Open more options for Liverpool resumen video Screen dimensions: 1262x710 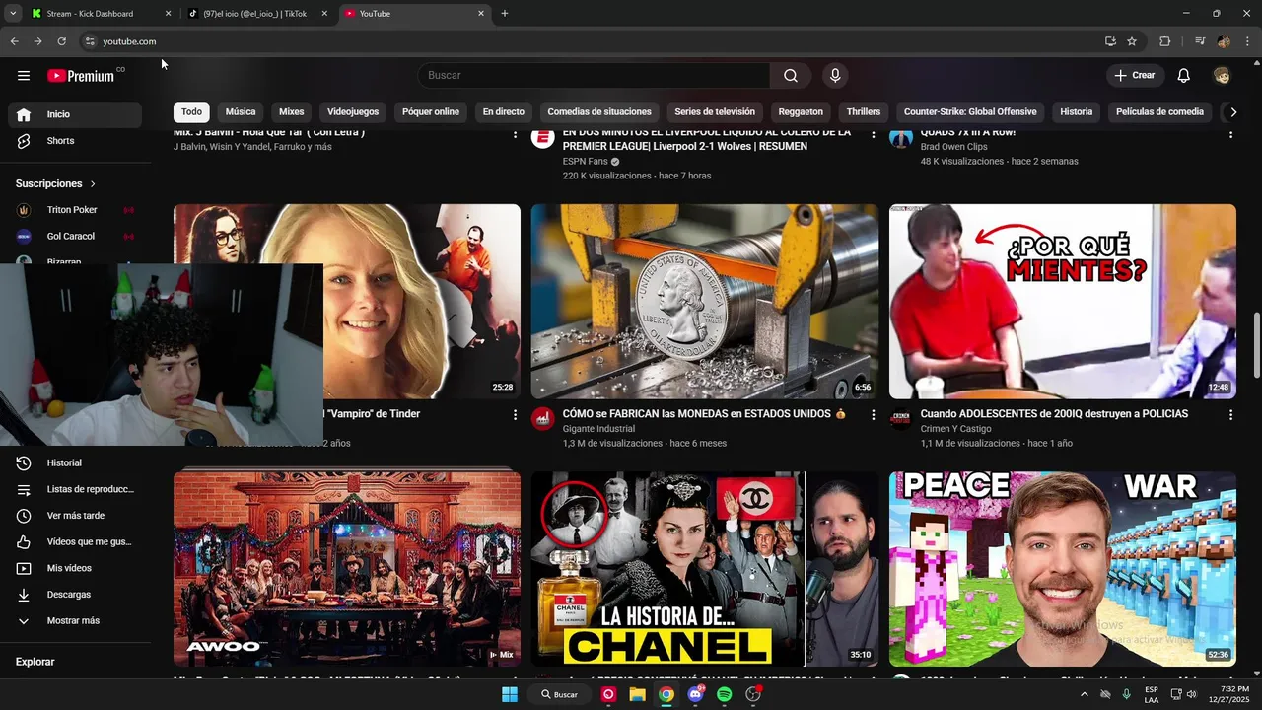point(873,134)
